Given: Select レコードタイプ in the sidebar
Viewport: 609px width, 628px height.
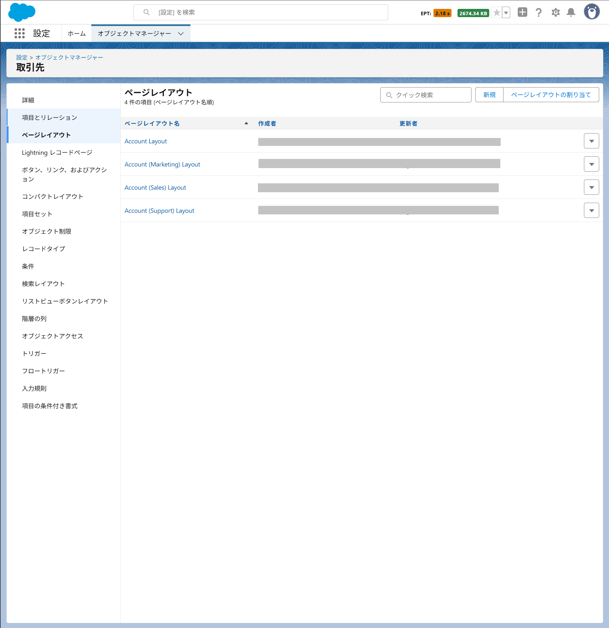Looking at the screenshot, I should coord(43,249).
